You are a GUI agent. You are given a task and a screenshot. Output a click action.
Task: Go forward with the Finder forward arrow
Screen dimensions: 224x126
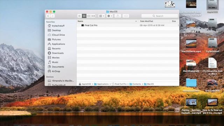(52, 16)
